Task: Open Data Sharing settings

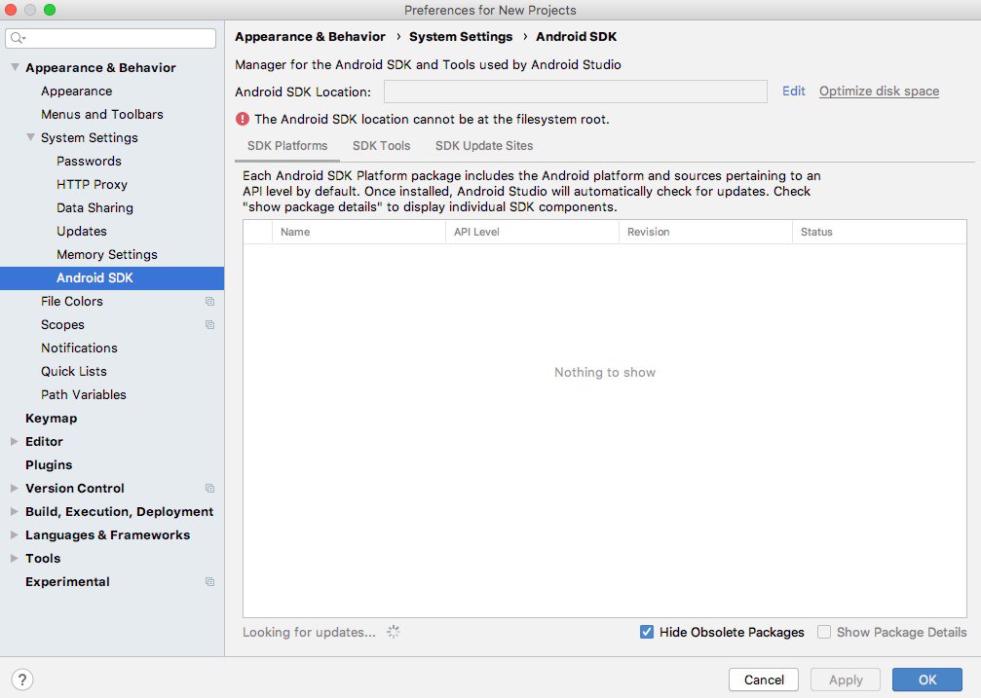Action: 94,207
